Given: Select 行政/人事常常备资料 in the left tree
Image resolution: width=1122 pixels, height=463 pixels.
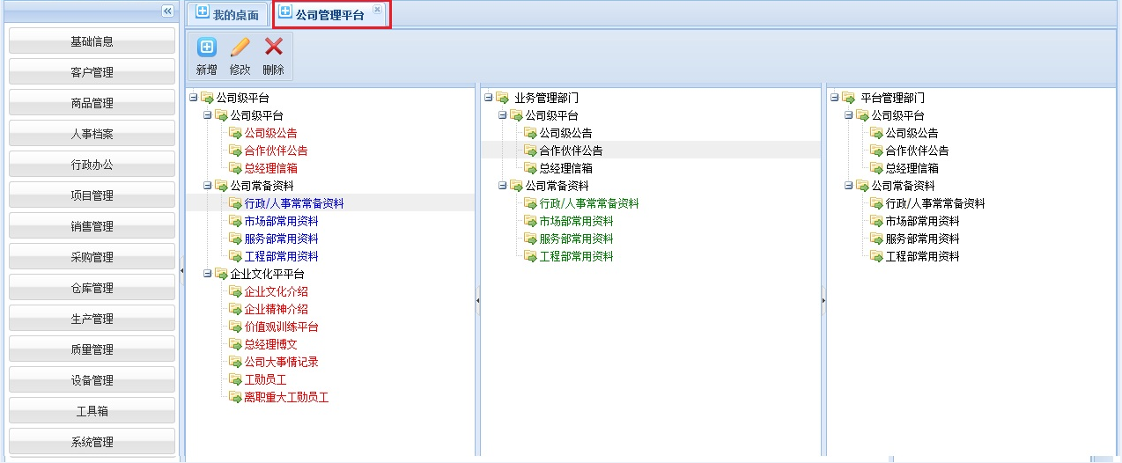Looking at the screenshot, I should (293, 203).
